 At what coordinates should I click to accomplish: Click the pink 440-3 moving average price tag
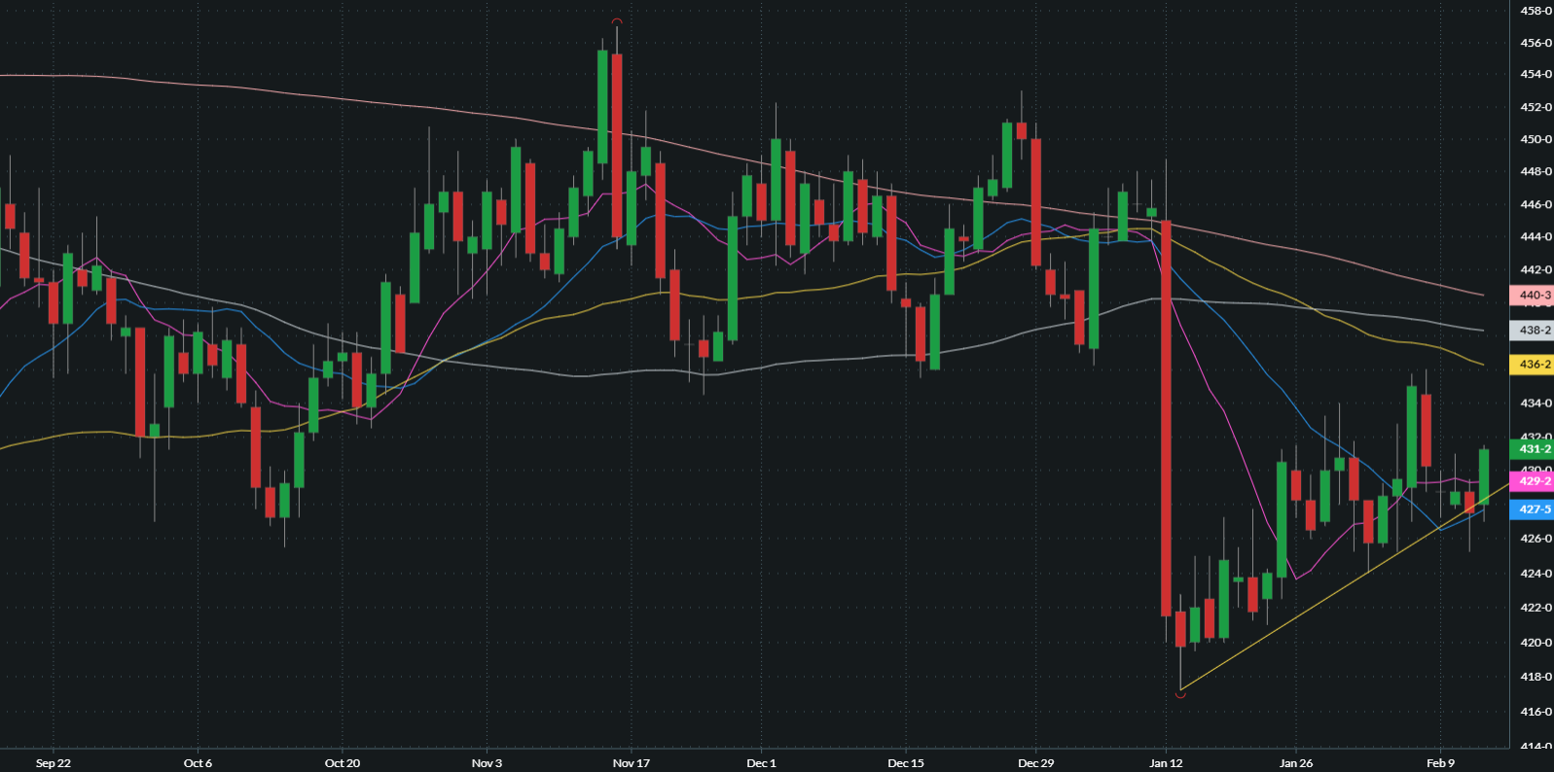point(1532,296)
